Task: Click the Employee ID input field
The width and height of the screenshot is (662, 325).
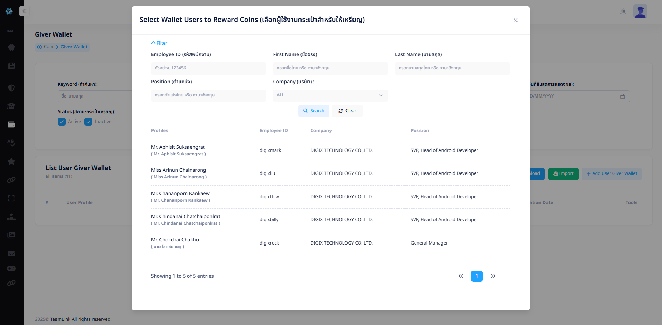Action: coord(208,68)
